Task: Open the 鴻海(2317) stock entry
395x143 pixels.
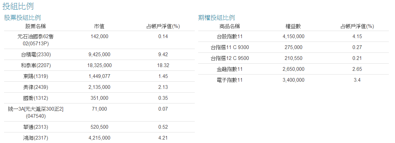Action: tap(35, 138)
